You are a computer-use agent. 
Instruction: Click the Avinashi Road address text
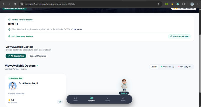41,29
